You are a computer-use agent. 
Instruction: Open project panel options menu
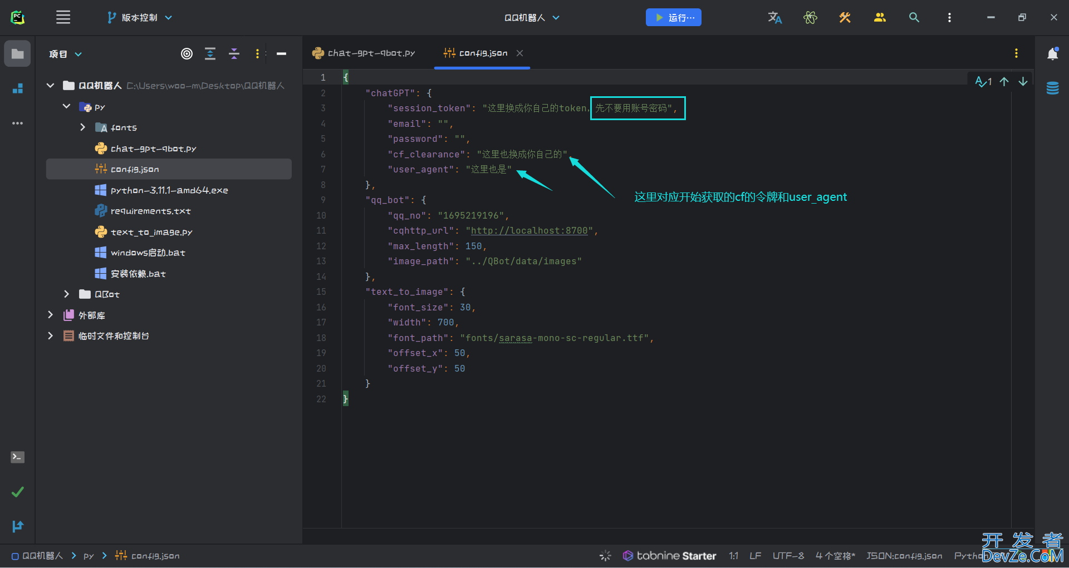point(257,53)
